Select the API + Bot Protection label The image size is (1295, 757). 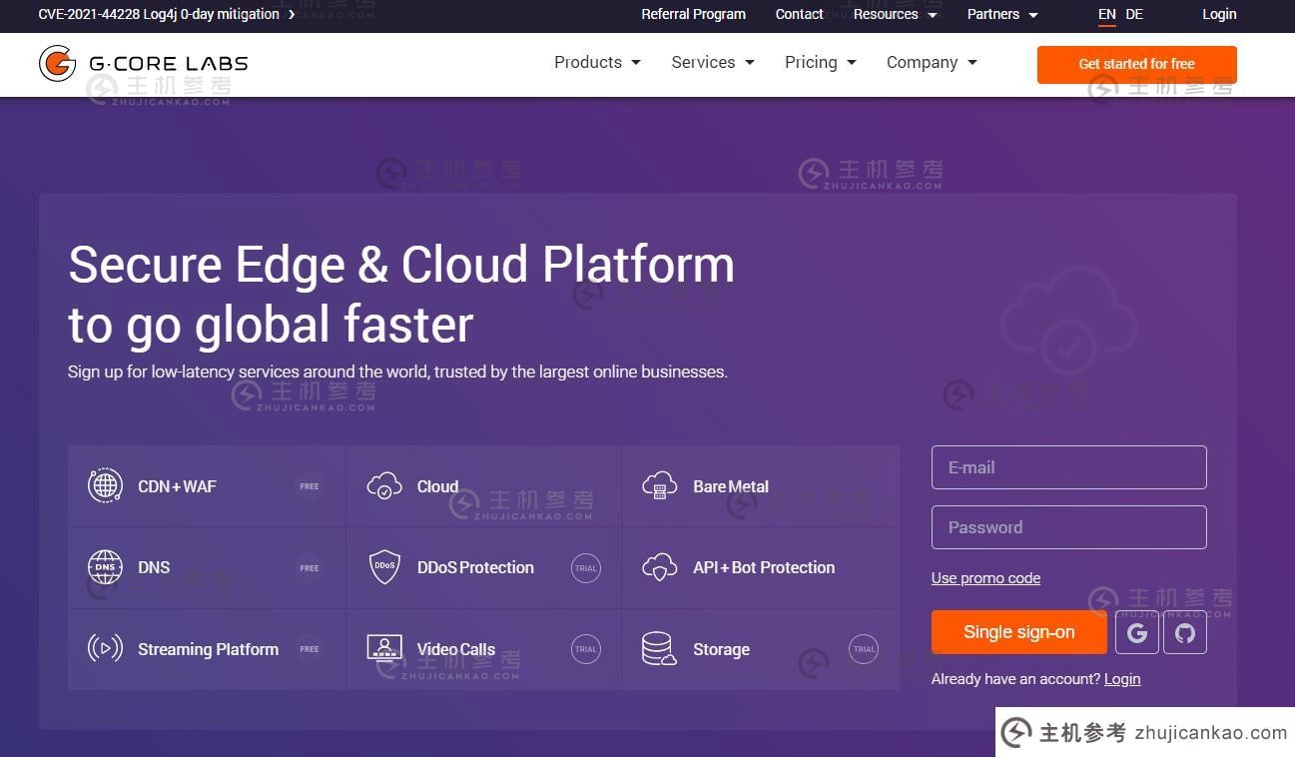(764, 567)
